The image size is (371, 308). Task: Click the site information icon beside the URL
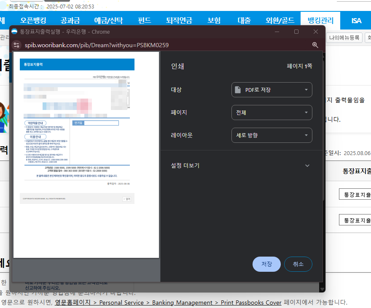(x=16, y=45)
